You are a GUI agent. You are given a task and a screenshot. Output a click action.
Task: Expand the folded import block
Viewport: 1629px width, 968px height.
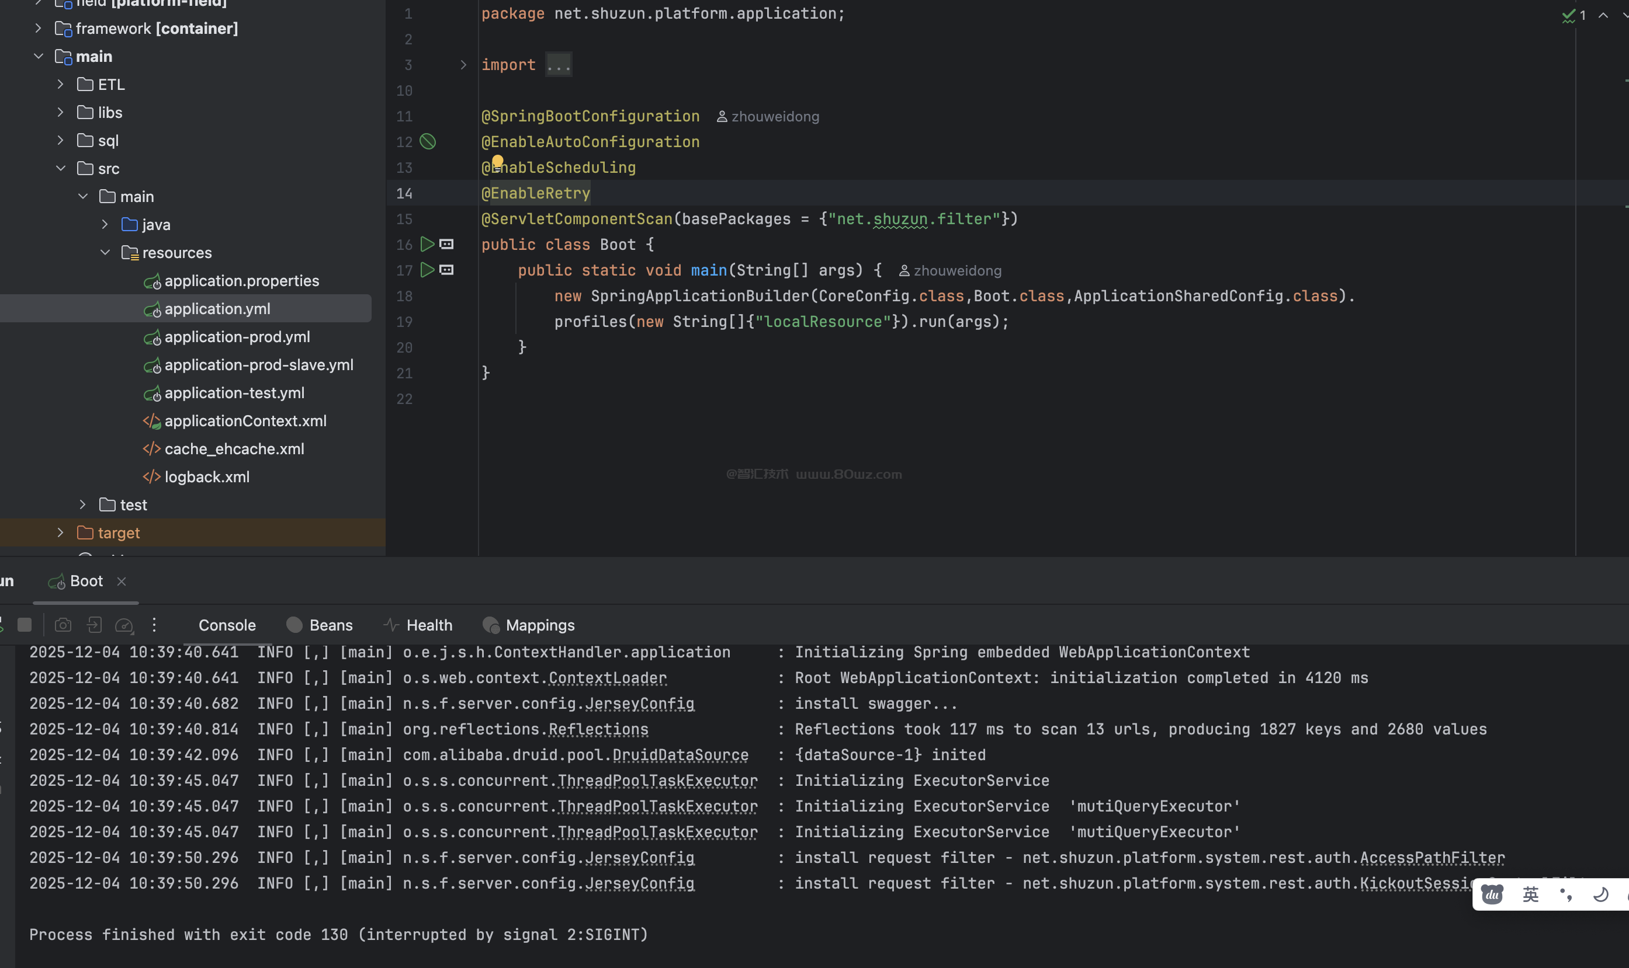463,65
